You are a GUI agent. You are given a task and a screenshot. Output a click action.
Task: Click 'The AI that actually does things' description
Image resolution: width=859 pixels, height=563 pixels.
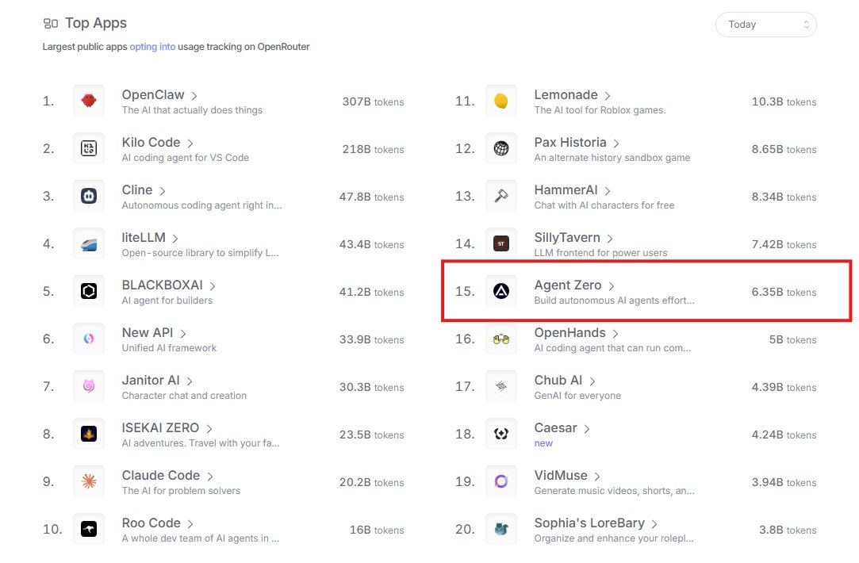192,110
